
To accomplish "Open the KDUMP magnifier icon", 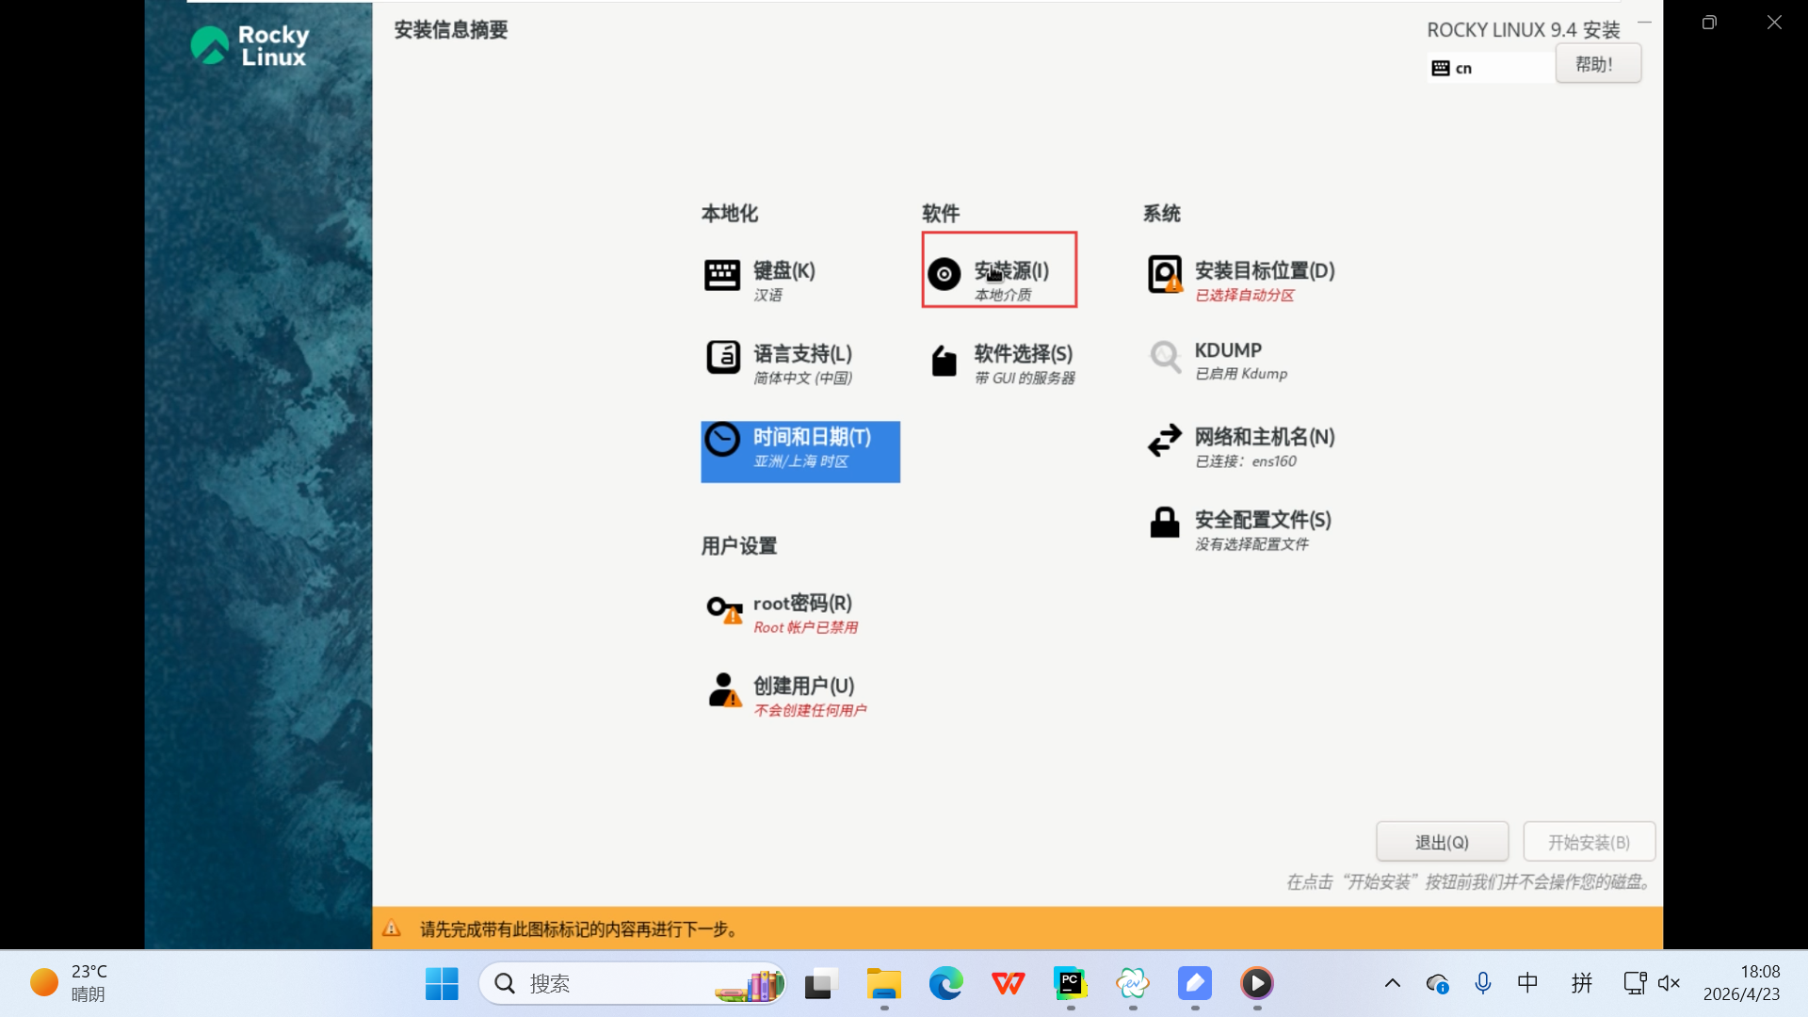I will (1165, 357).
